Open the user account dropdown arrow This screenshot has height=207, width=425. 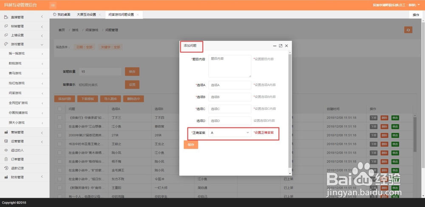click(419, 5)
